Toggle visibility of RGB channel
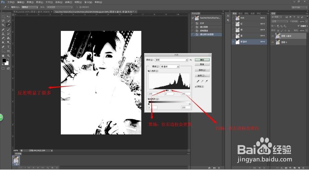The width and height of the screenshot is (309, 170). coord(233,18)
